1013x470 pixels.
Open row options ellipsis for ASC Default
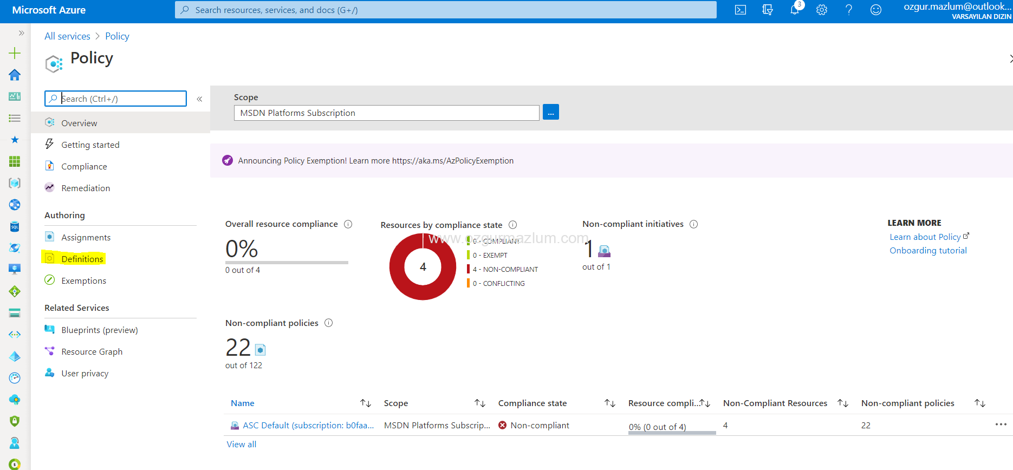pos(1001,425)
